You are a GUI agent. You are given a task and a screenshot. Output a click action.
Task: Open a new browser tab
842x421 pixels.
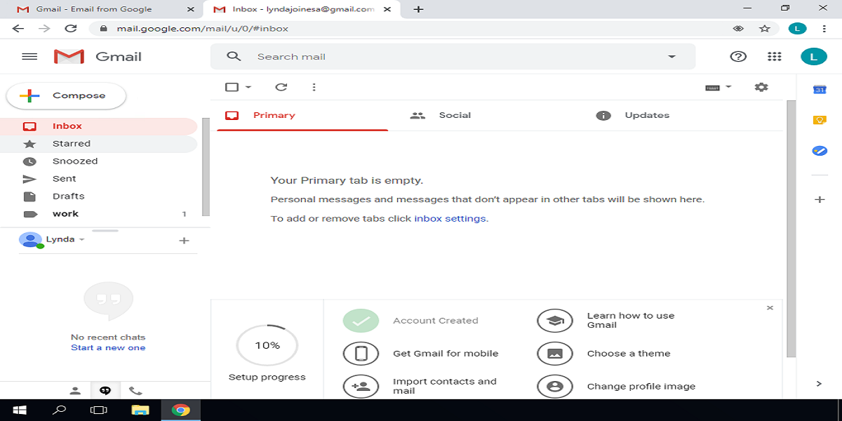[x=418, y=9]
